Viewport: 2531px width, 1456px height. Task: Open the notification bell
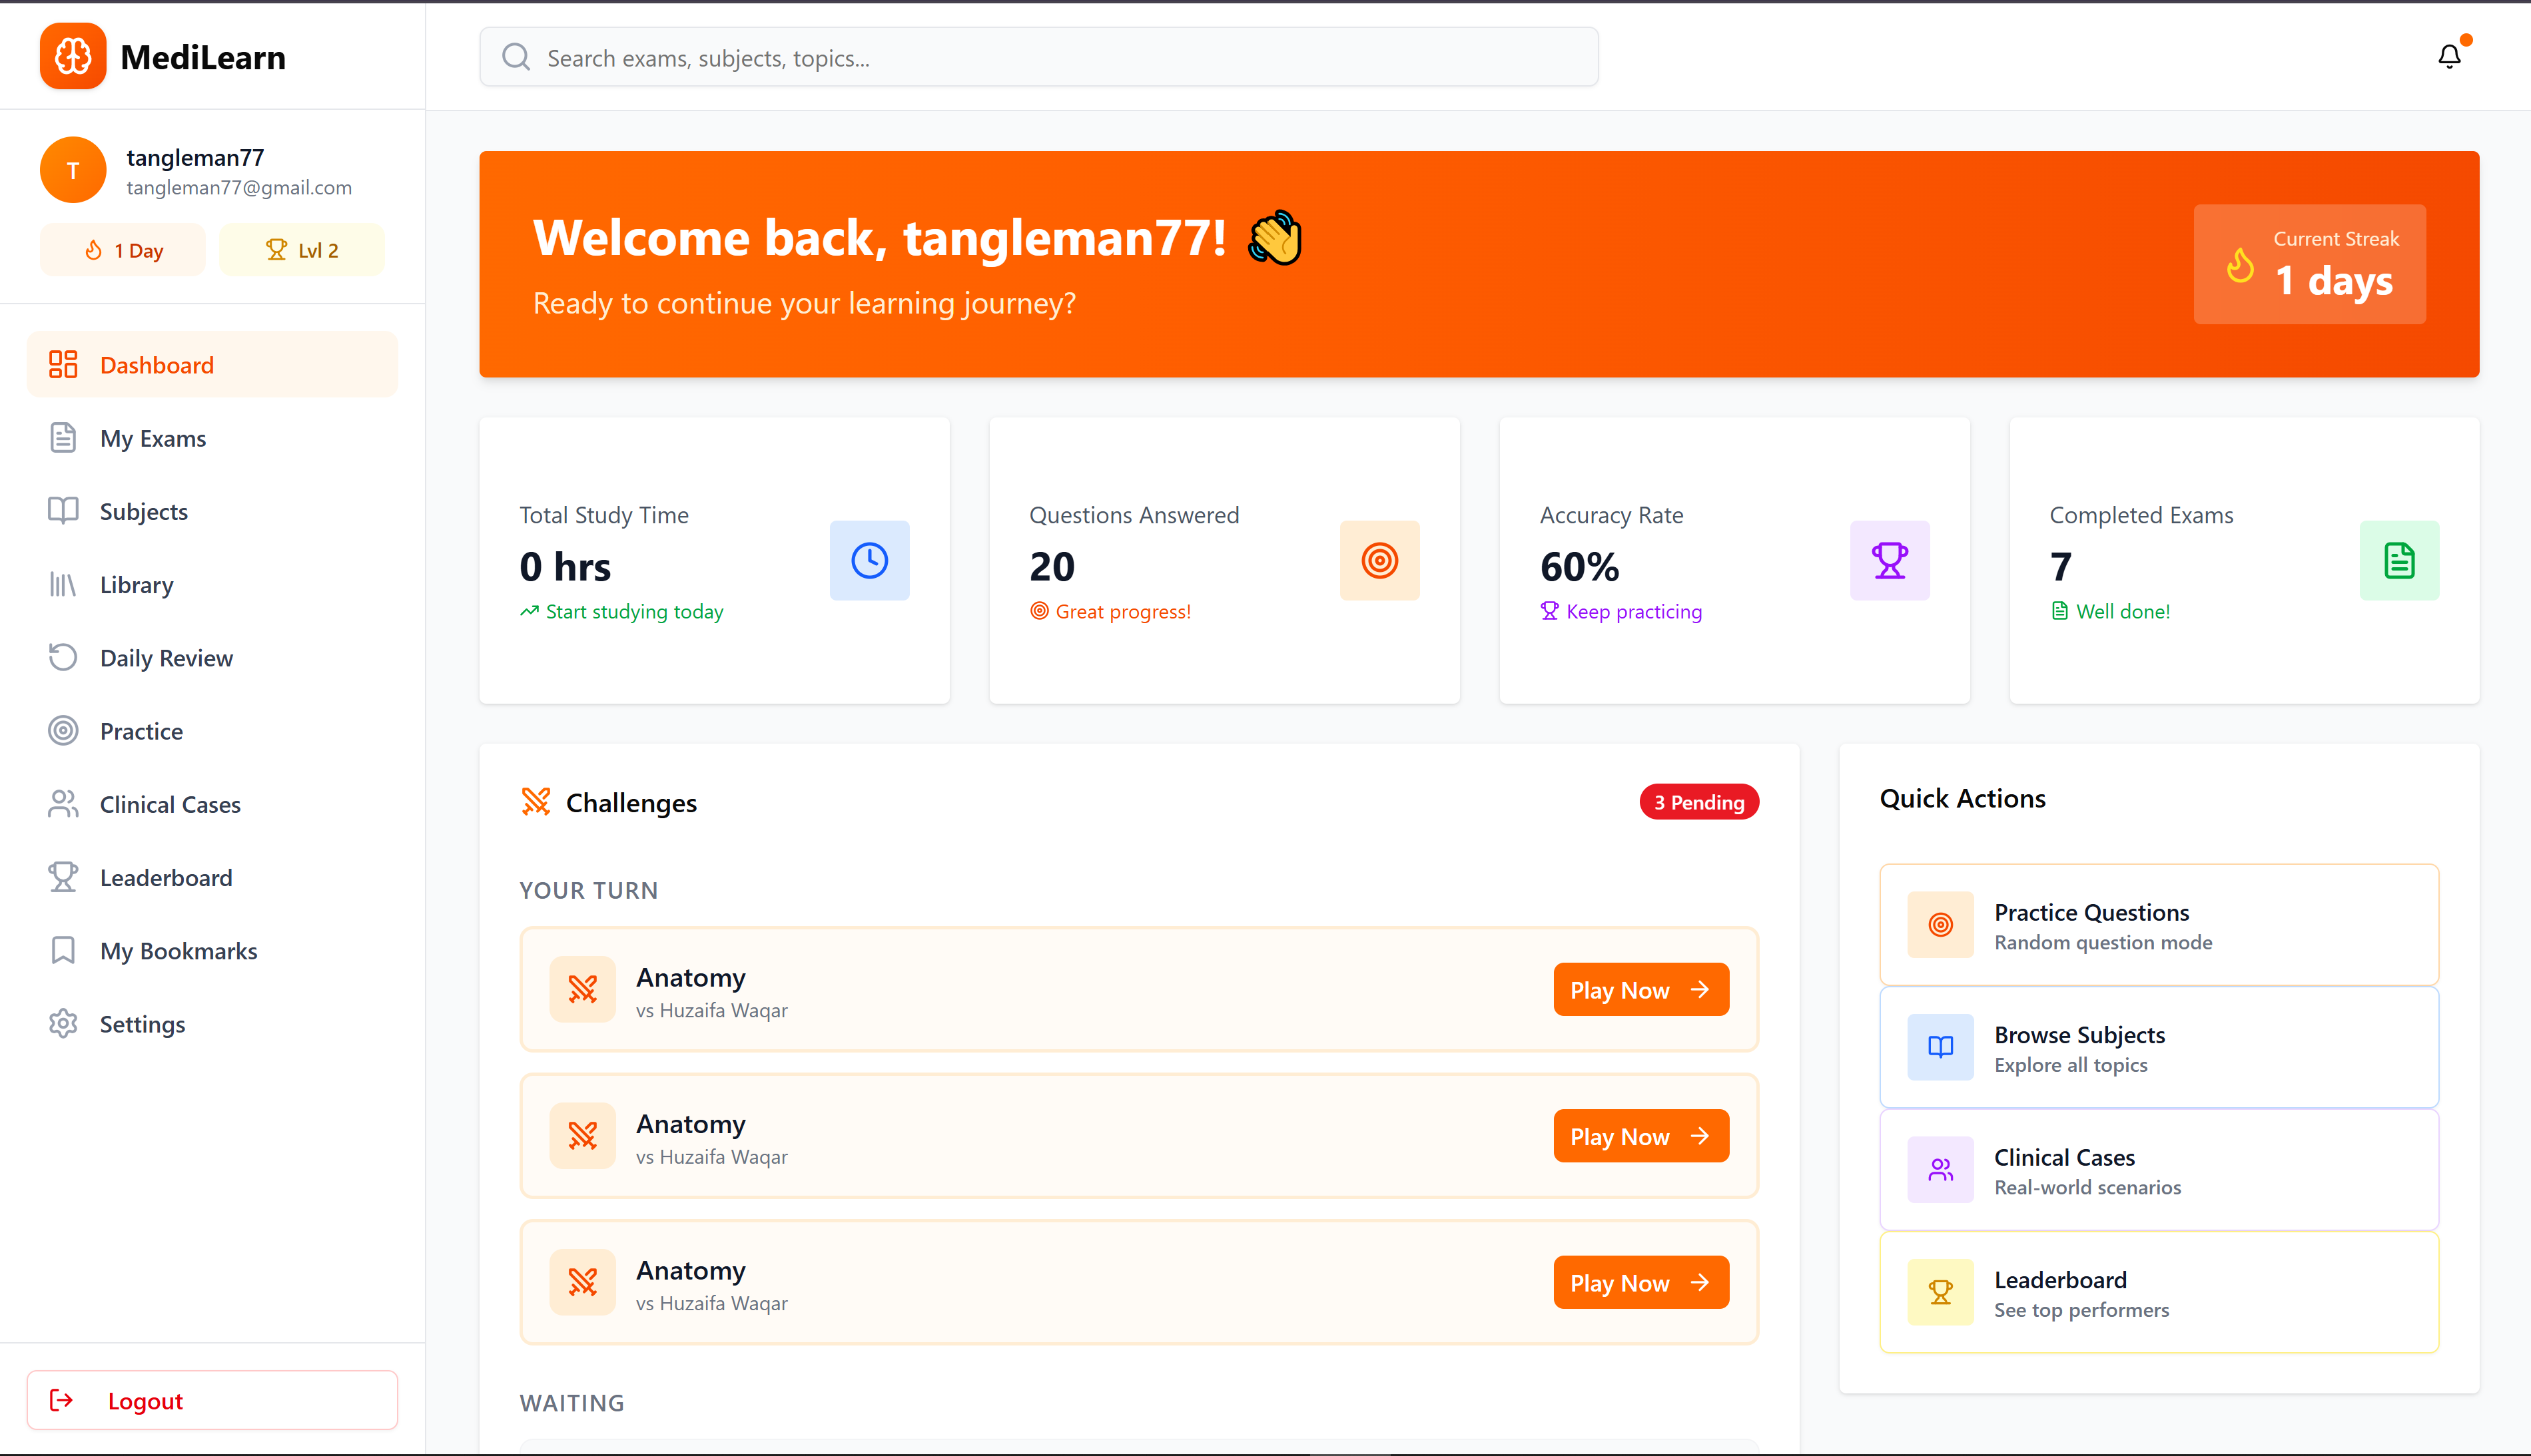[2449, 57]
